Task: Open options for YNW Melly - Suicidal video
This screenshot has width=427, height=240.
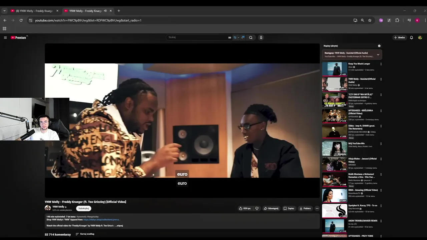Action: pos(381,79)
